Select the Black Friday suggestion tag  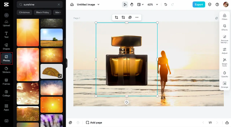[43, 12]
